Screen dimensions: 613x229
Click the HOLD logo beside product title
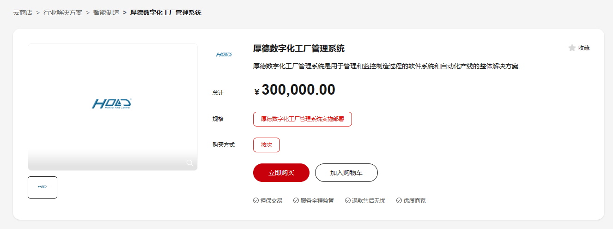pos(224,54)
